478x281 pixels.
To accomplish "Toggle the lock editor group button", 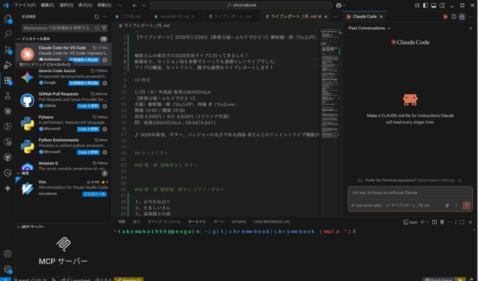I will (462, 16).
